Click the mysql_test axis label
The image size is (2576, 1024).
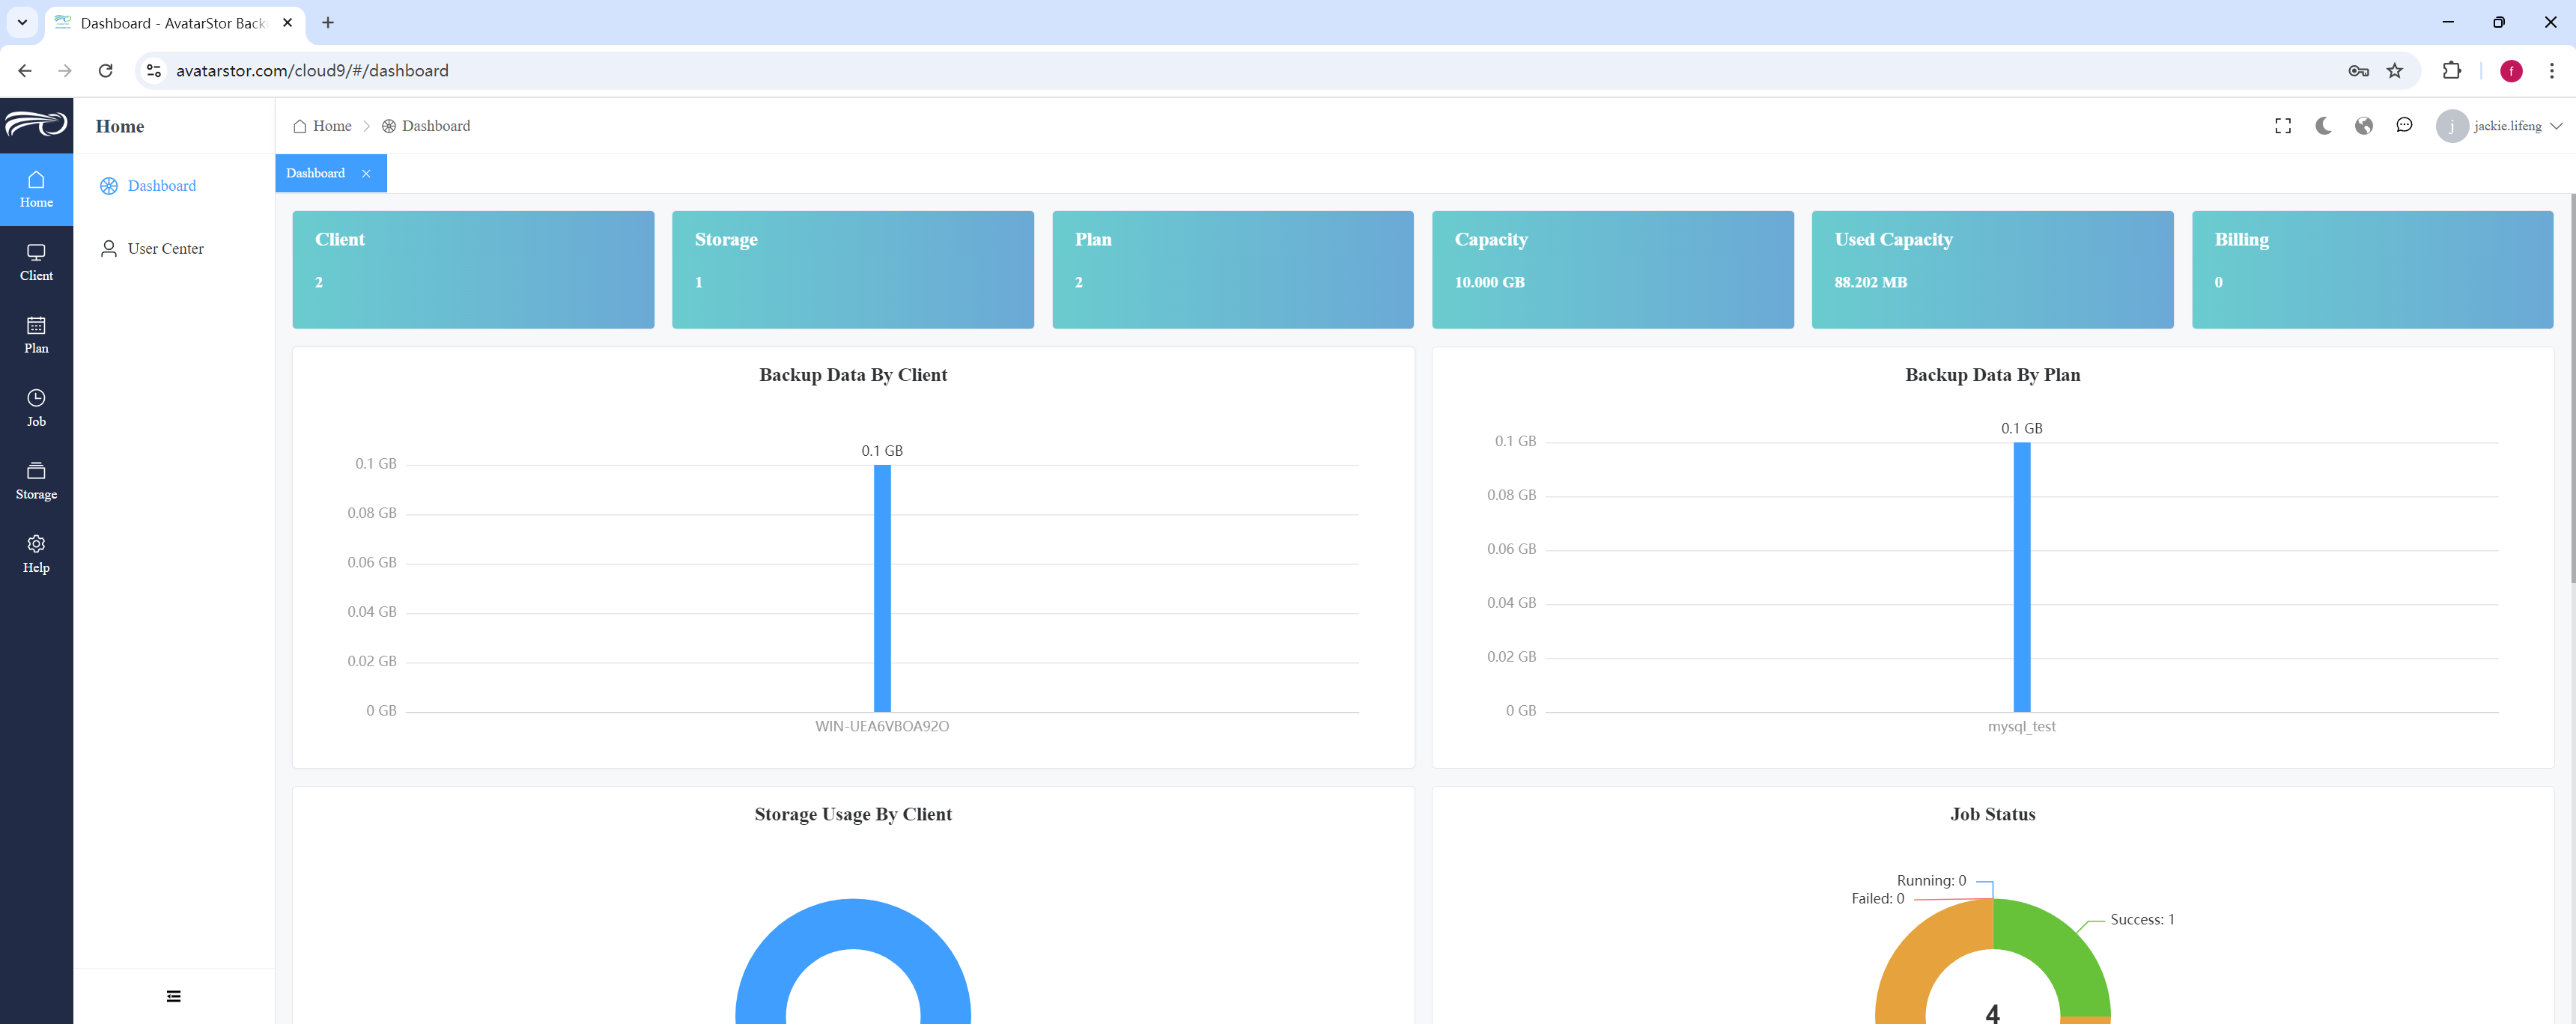point(2021,727)
